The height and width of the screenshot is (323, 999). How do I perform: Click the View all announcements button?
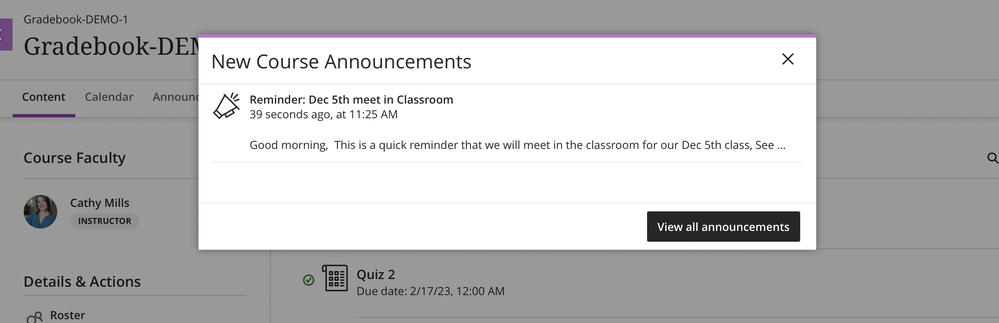(722, 226)
